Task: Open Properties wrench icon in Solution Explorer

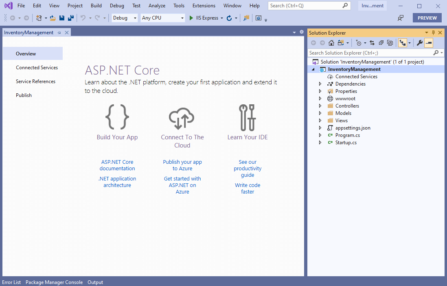Action: click(419, 43)
